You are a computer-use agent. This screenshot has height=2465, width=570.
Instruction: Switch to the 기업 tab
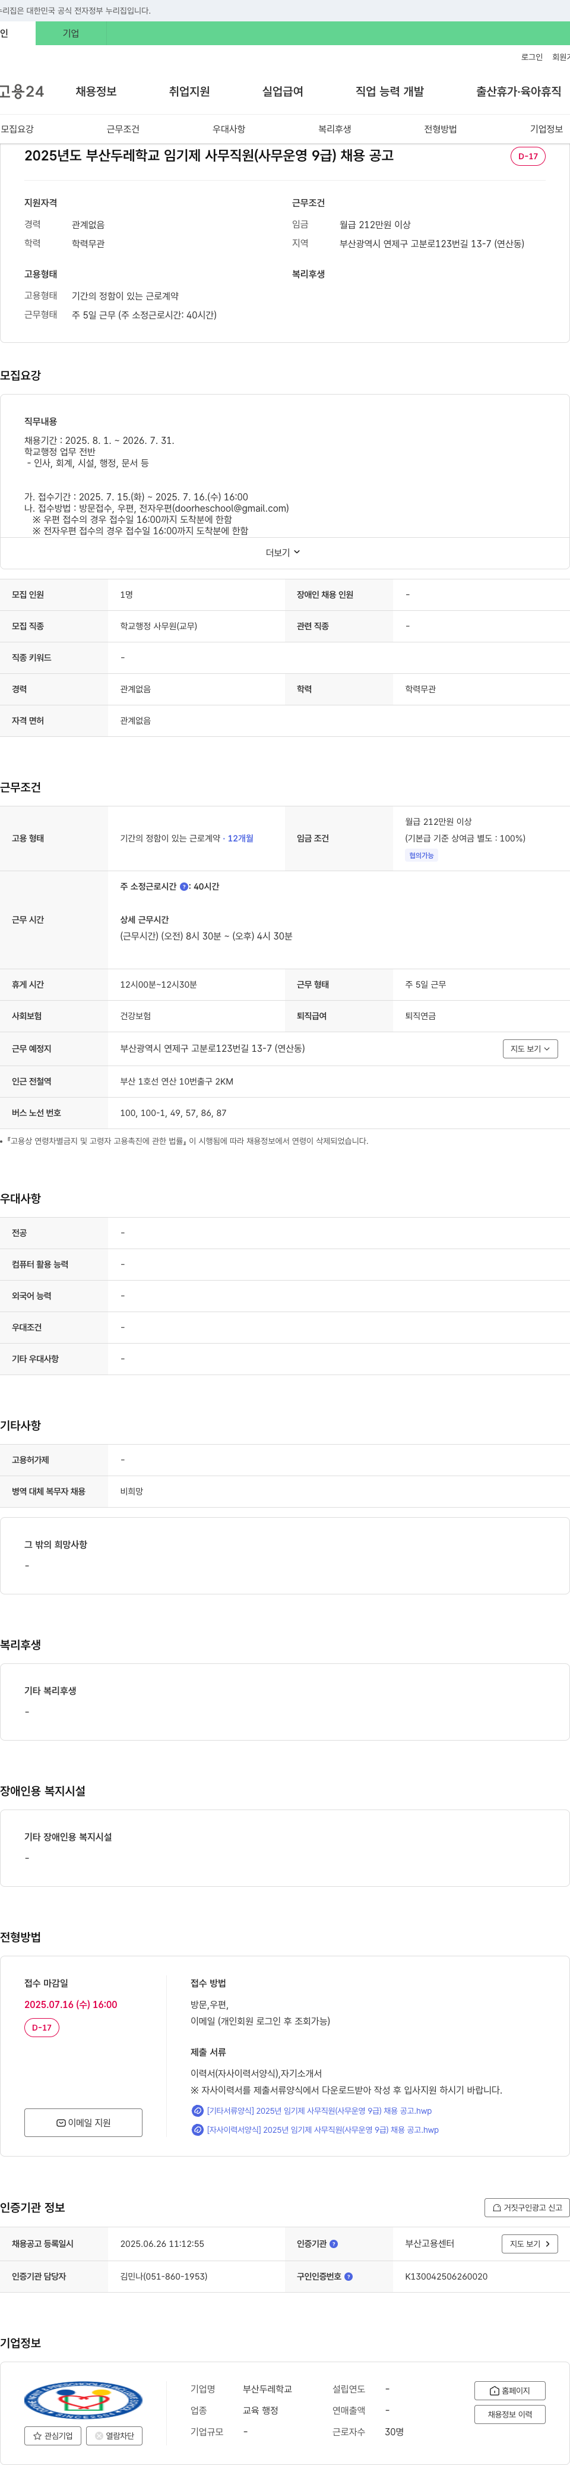(71, 33)
